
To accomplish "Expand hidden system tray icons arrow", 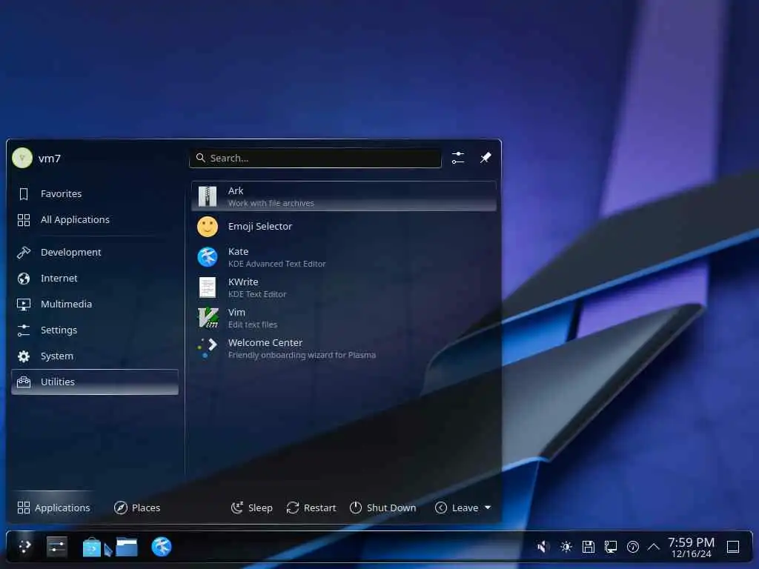I will point(654,547).
